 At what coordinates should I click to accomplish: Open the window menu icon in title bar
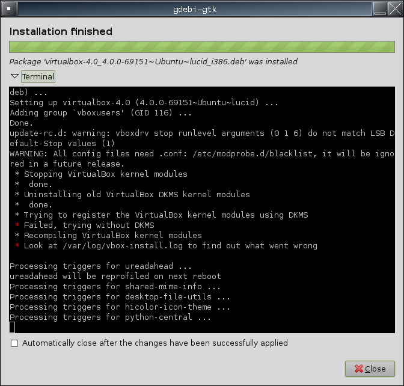(x=8, y=8)
